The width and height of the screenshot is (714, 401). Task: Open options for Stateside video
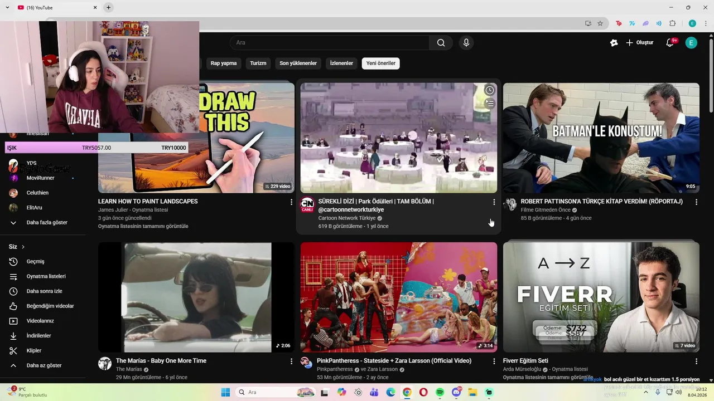pos(494,361)
